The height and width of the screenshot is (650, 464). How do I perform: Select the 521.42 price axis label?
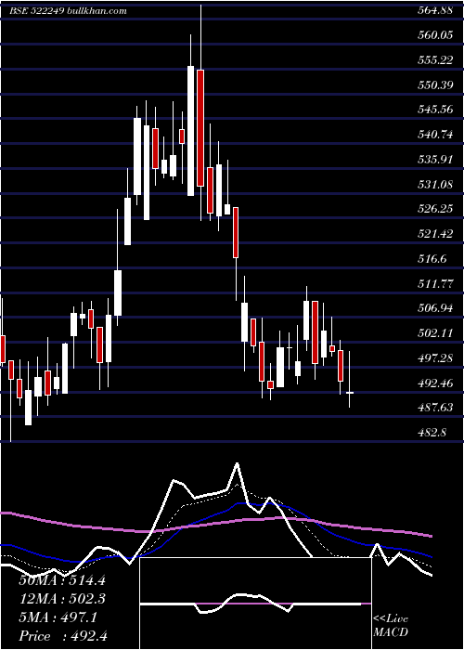(x=434, y=234)
